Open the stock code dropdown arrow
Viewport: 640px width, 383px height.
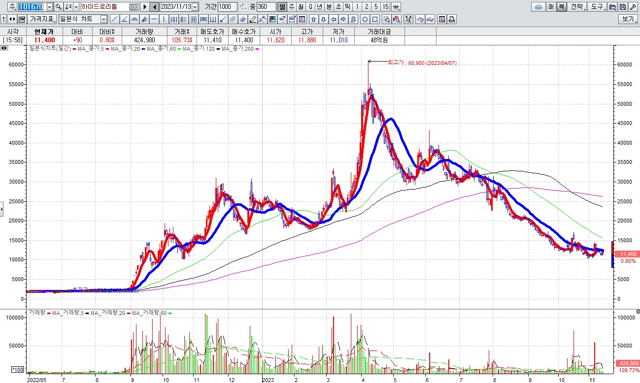click(x=50, y=7)
